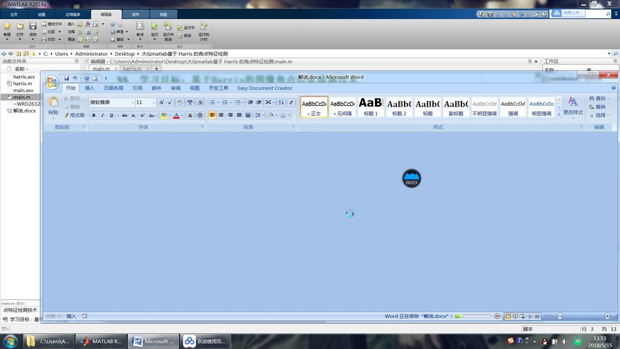The image size is (620, 349).
Task: Click Word's 粘贴 paste button
Action: tap(53, 108)
